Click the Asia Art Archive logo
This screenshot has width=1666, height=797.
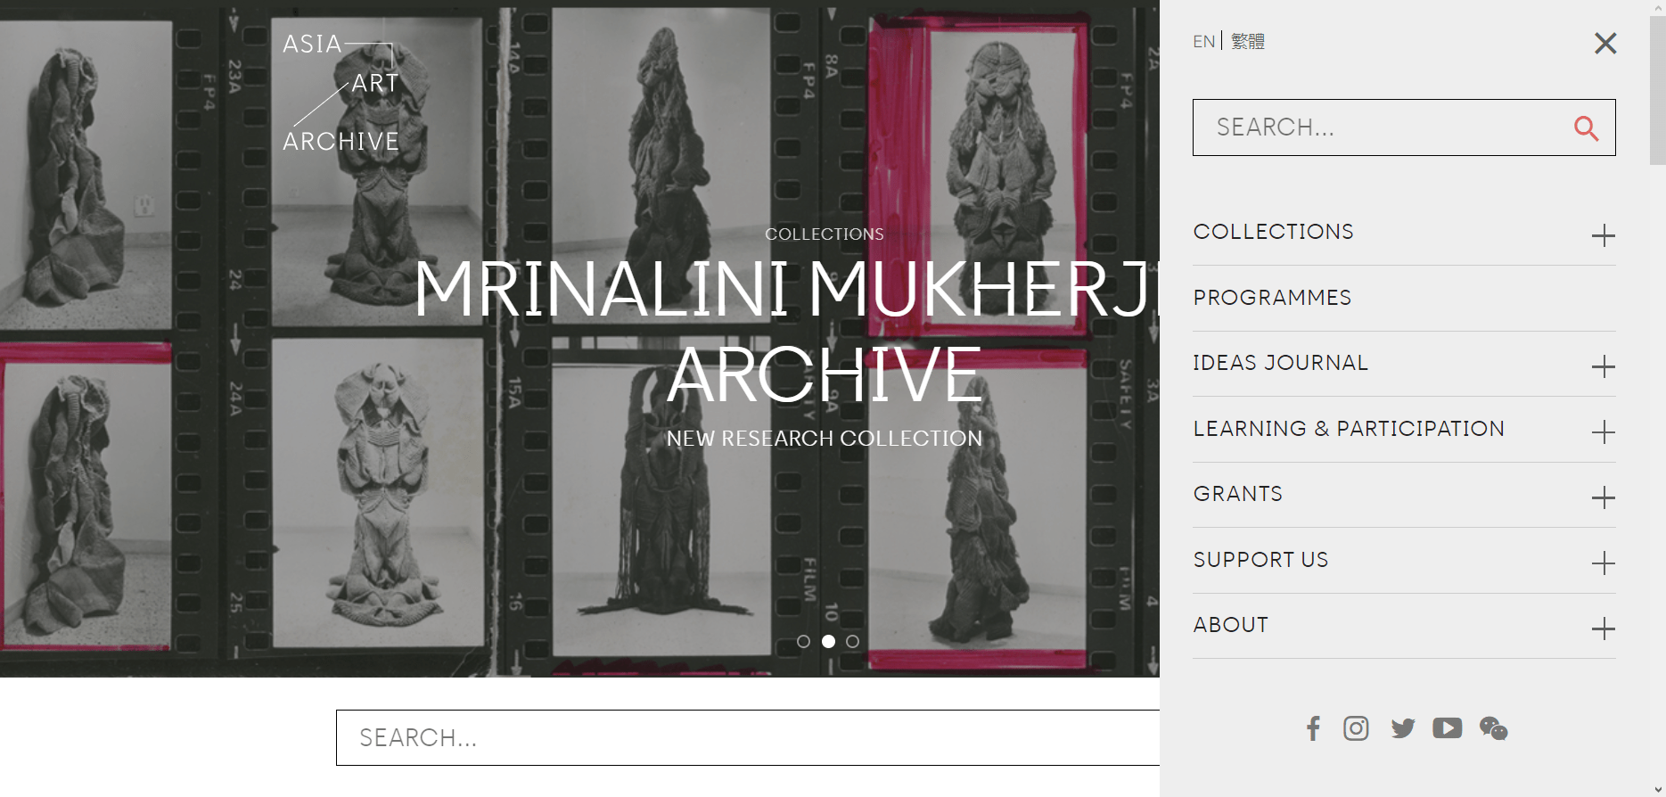pyautogui.click(x=341, y=93)
